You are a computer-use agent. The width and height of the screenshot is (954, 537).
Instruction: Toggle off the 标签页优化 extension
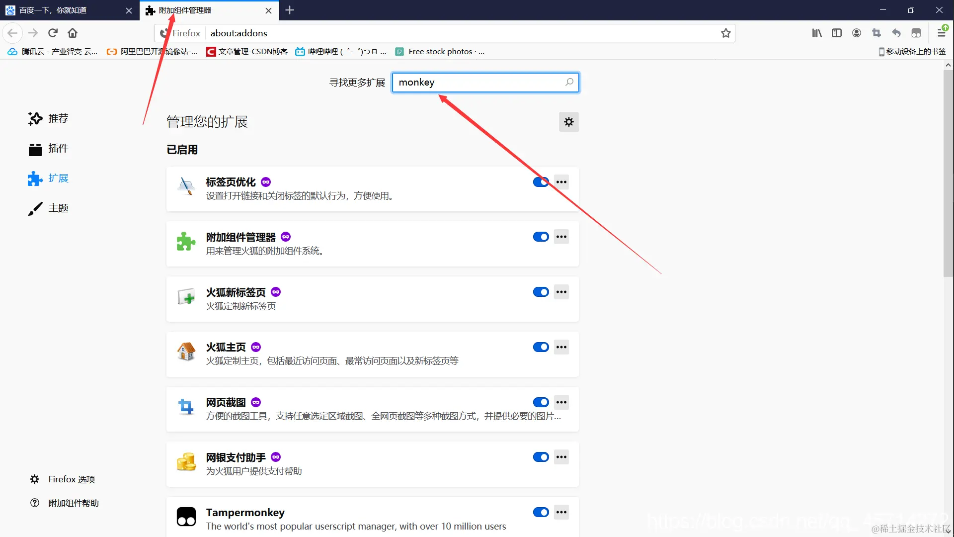[x=541, y=182]
